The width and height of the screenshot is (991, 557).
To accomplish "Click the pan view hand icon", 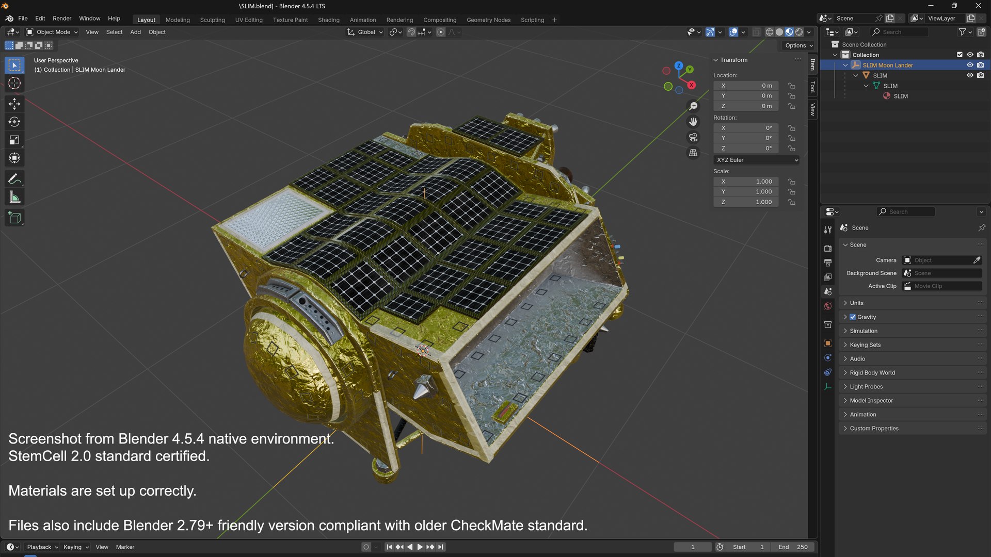I will [x=693, y=122].
